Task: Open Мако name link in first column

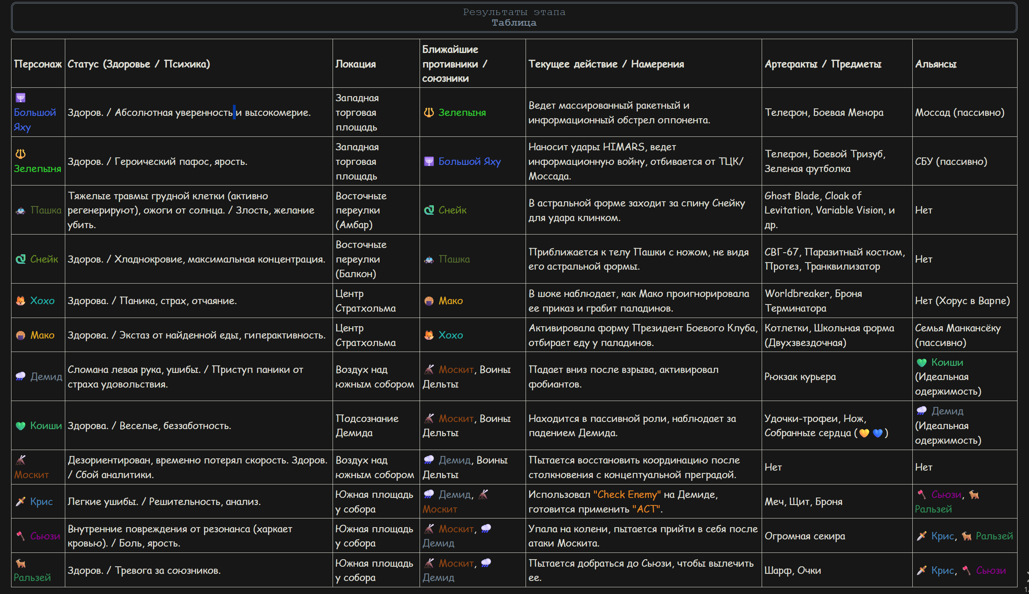Action: (x=42, y=335)
